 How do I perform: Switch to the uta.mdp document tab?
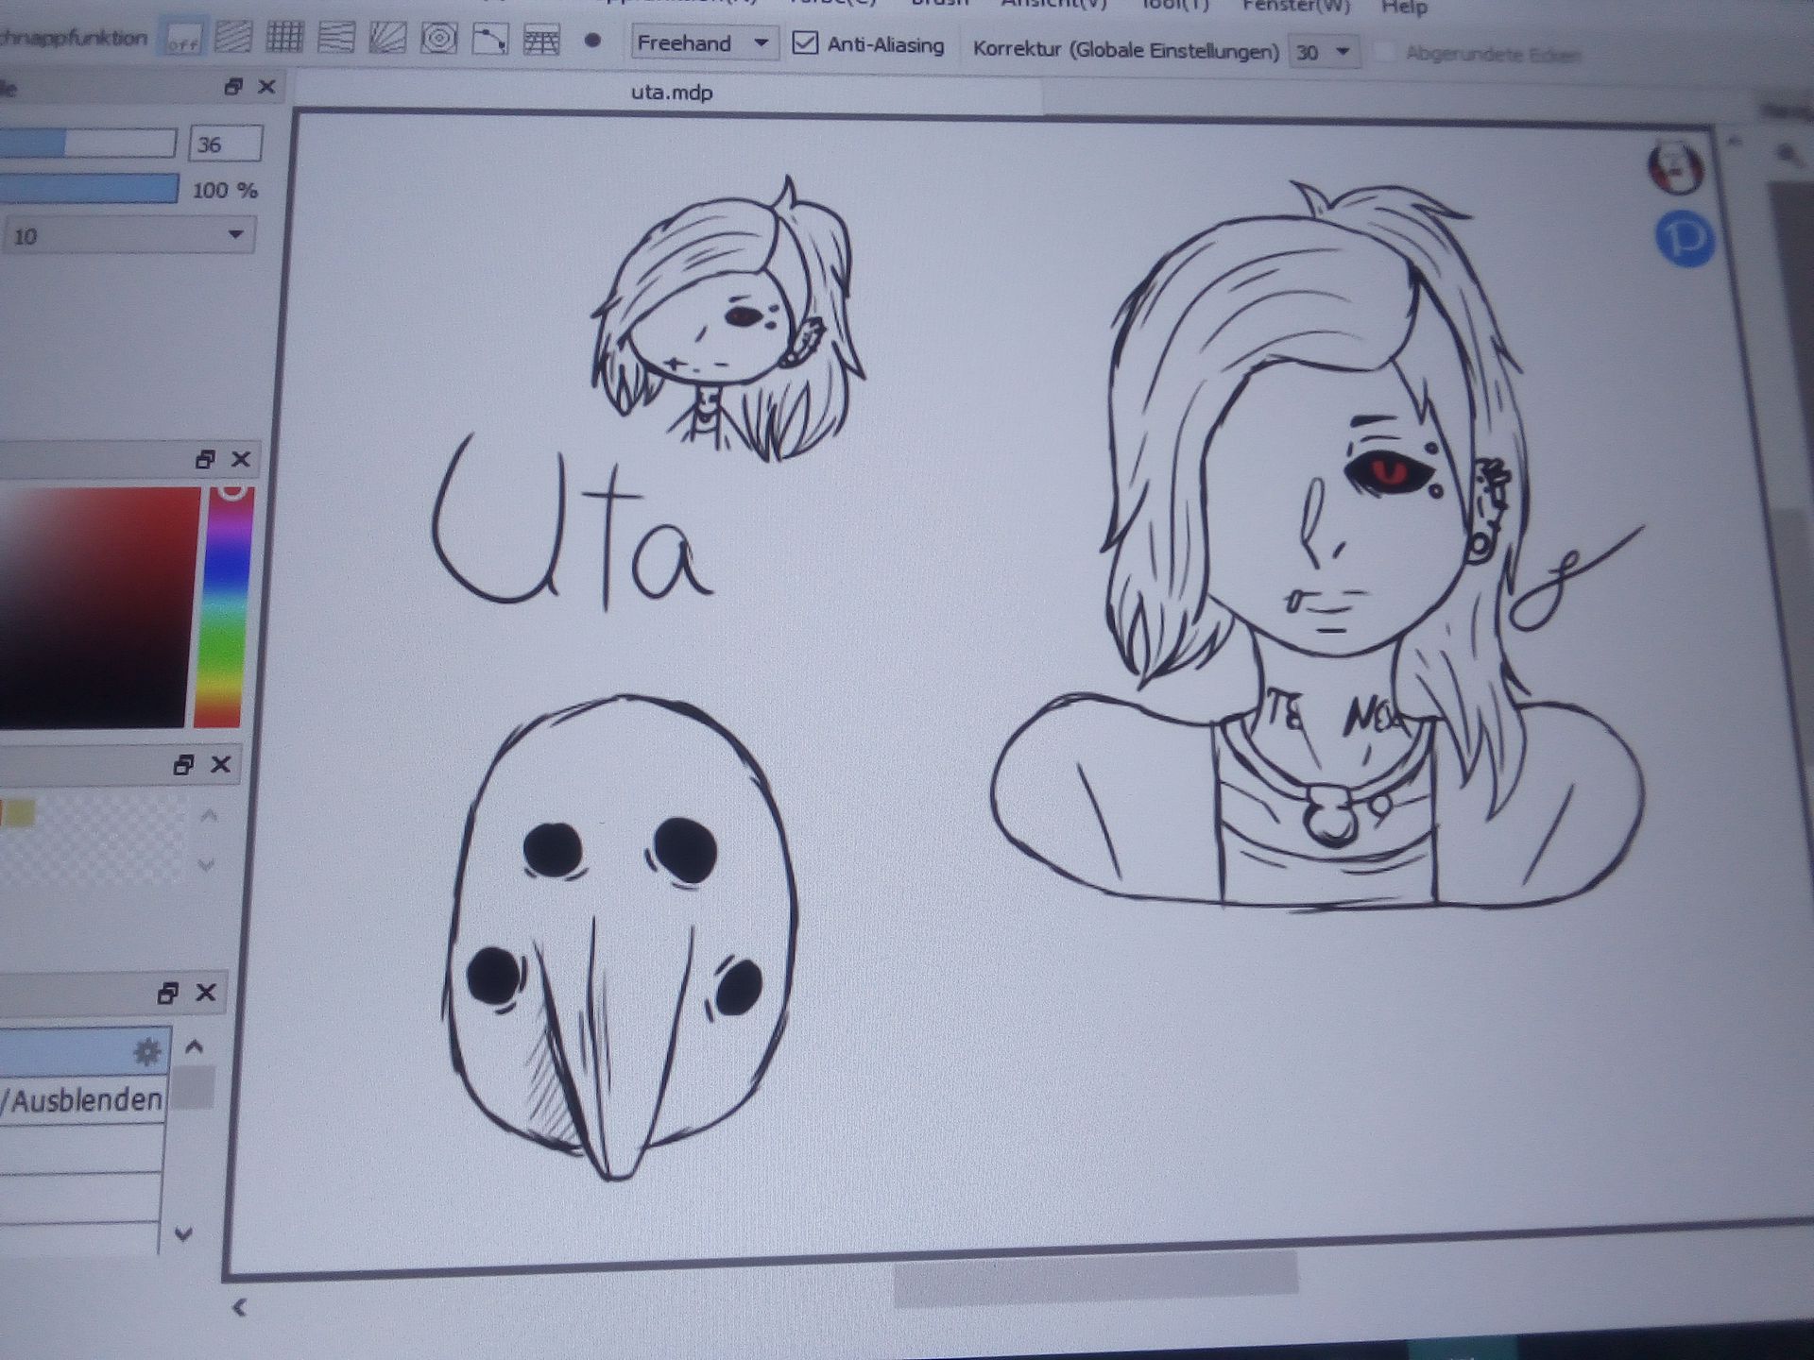tap(672, 93)
